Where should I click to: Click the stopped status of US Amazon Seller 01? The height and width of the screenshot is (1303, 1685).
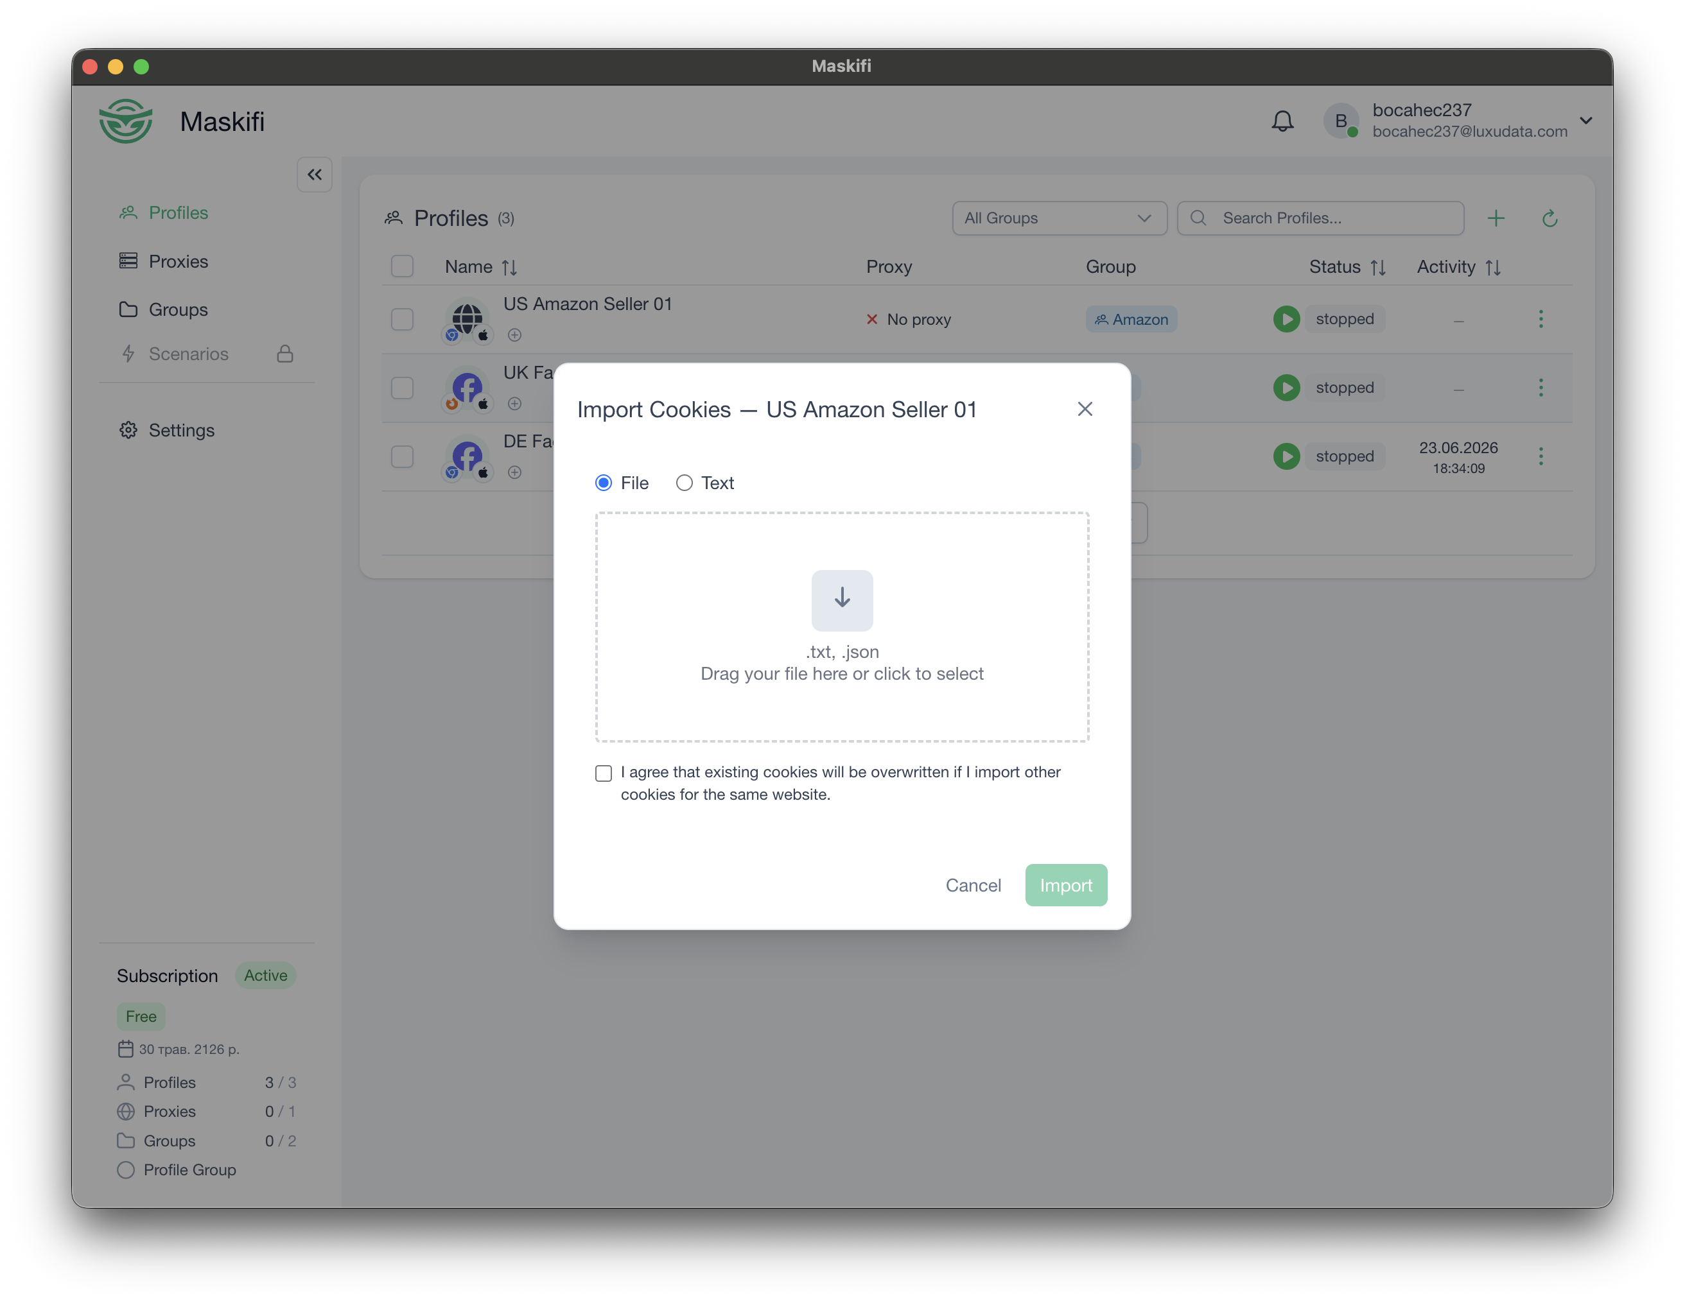(1345, 319)
